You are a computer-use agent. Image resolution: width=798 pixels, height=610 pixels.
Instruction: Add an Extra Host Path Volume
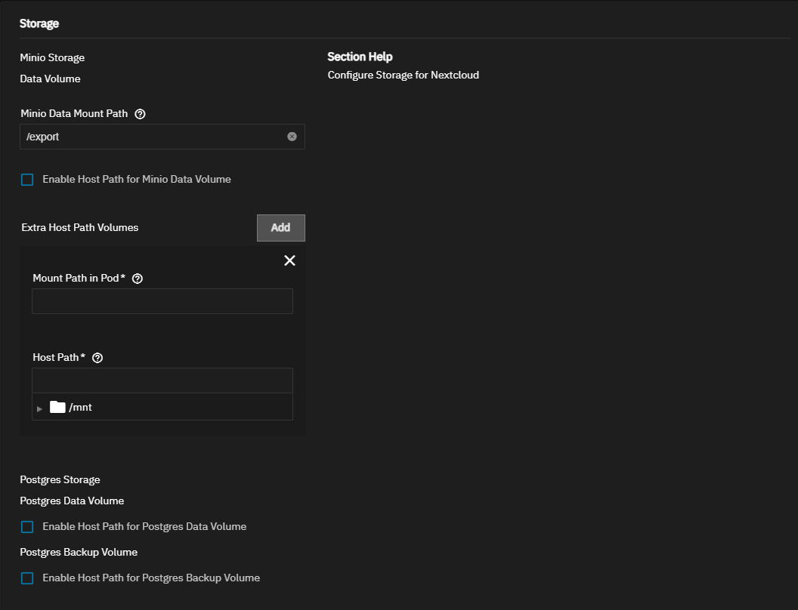[280, 227]
